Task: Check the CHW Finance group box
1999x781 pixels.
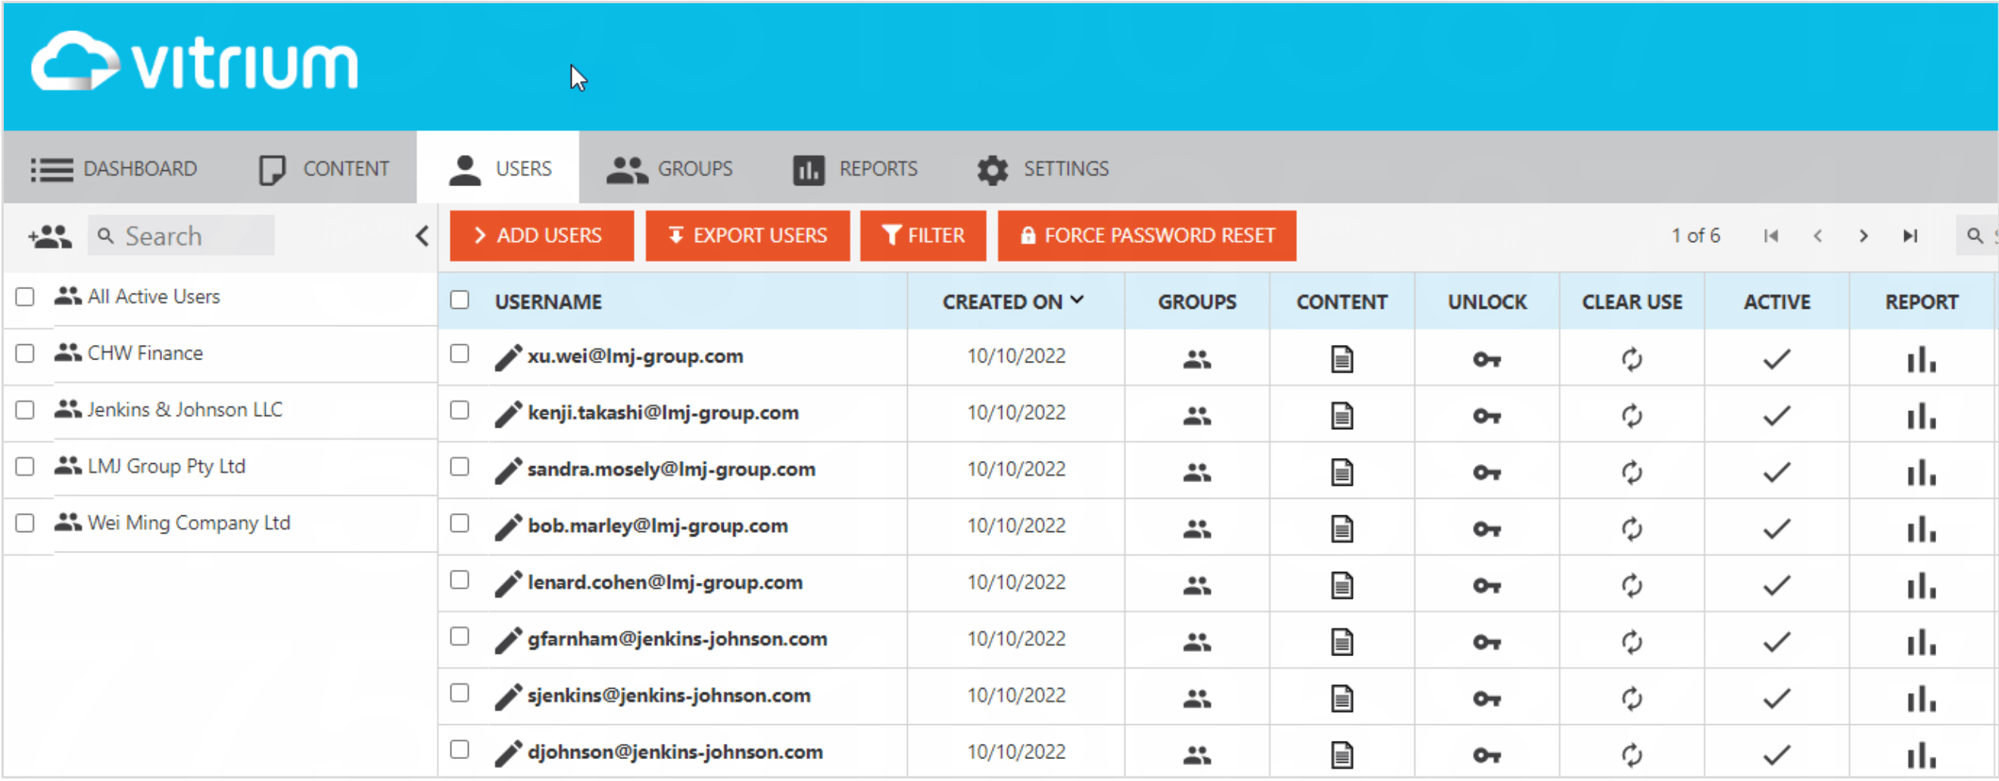Action: pos(25,353)
